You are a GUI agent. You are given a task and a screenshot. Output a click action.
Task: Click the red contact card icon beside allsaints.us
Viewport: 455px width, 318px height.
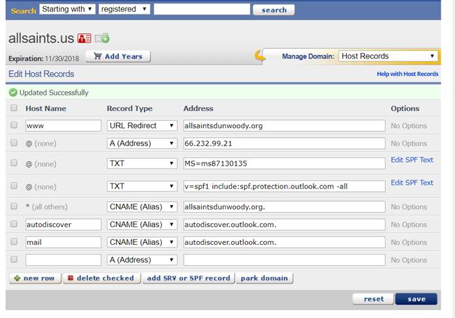coord(84,38)
